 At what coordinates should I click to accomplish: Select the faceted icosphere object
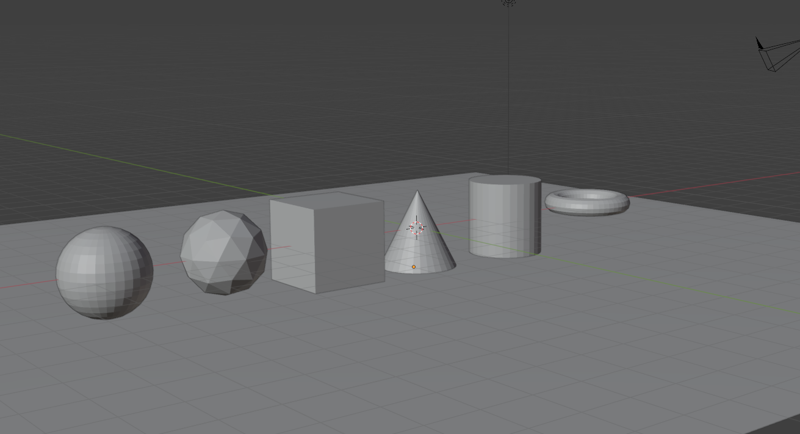pos(224,253)
